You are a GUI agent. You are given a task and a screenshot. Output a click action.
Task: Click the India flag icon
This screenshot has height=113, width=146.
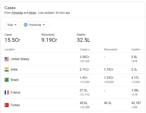pyautogui.click(x=6, y=70)
